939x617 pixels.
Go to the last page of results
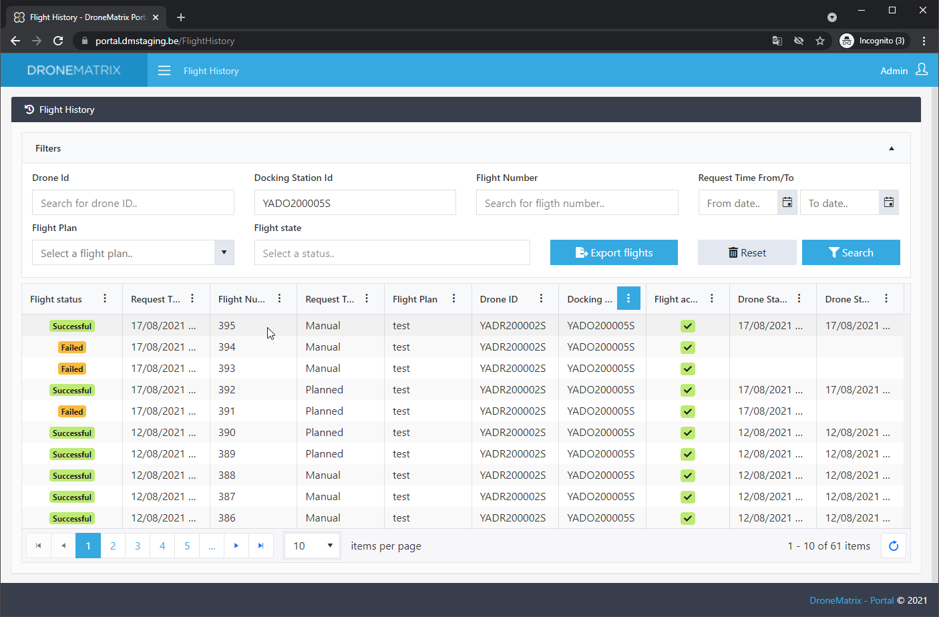click(x=260, y=546)
